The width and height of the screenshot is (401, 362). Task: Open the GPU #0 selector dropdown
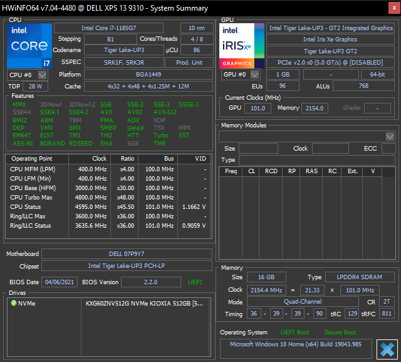point(256,75)
